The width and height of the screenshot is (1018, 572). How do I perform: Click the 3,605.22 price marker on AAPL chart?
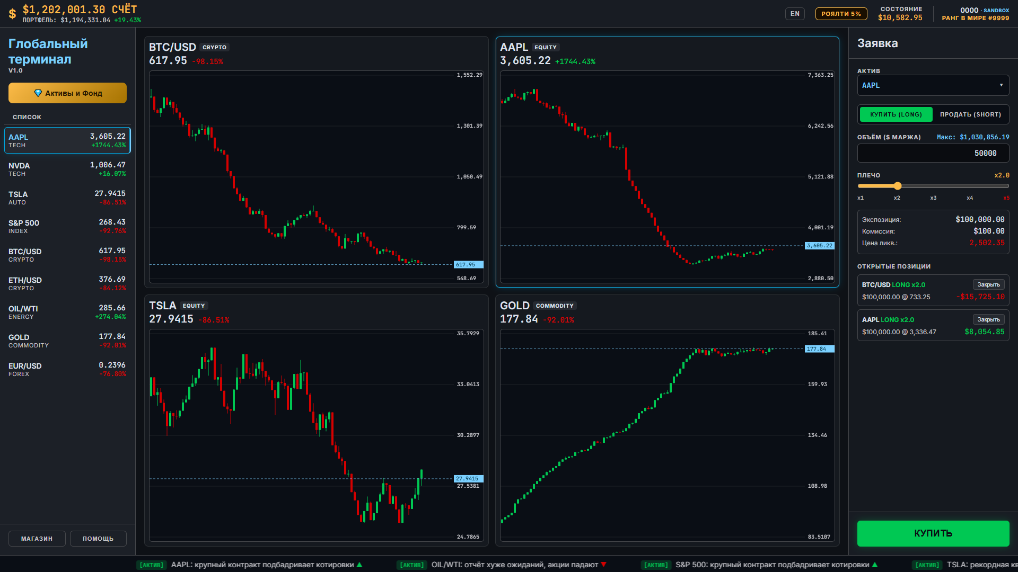tap(820, 246)
